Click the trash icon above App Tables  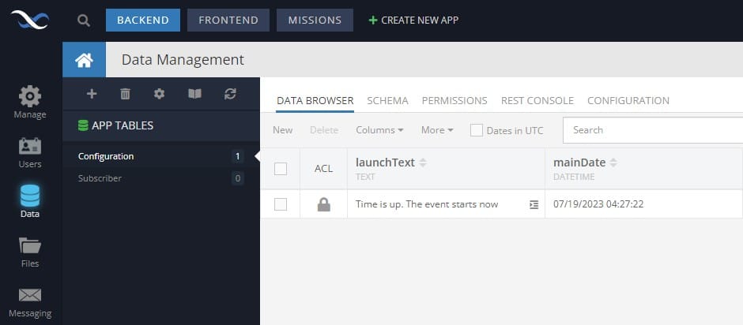click(125, 94)
